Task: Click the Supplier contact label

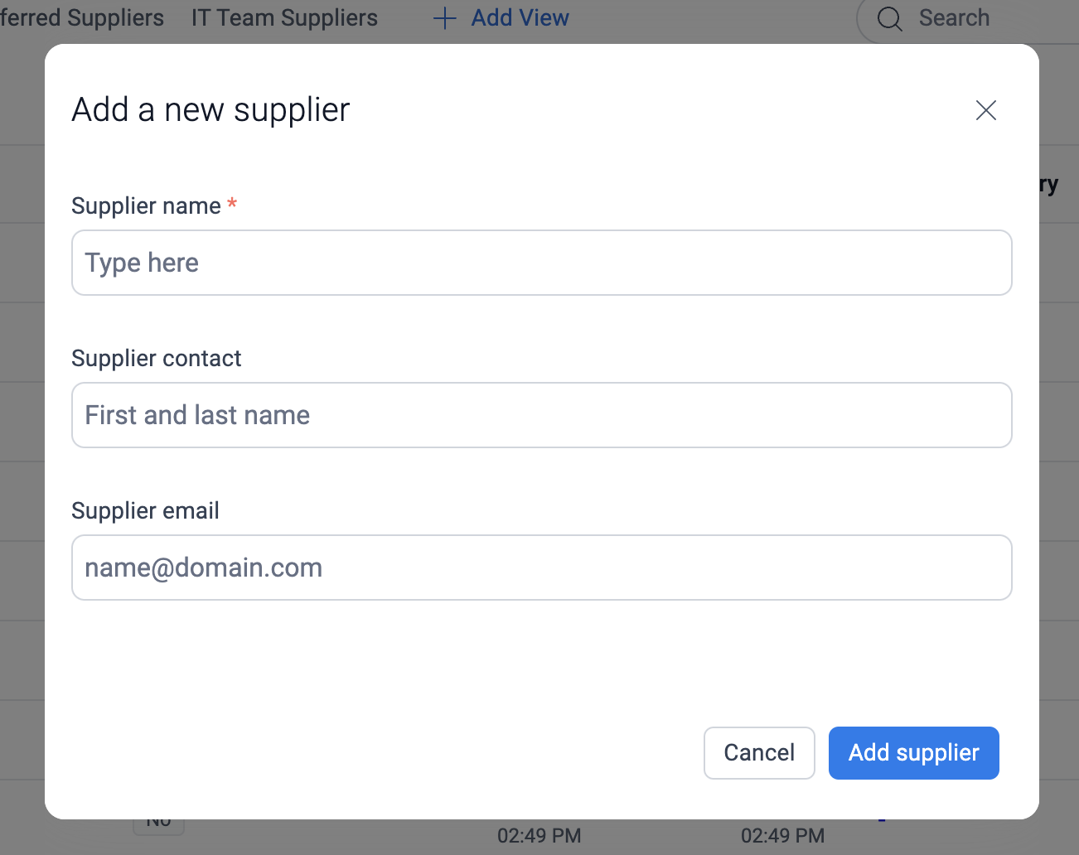Action: [x=156, y=358]
